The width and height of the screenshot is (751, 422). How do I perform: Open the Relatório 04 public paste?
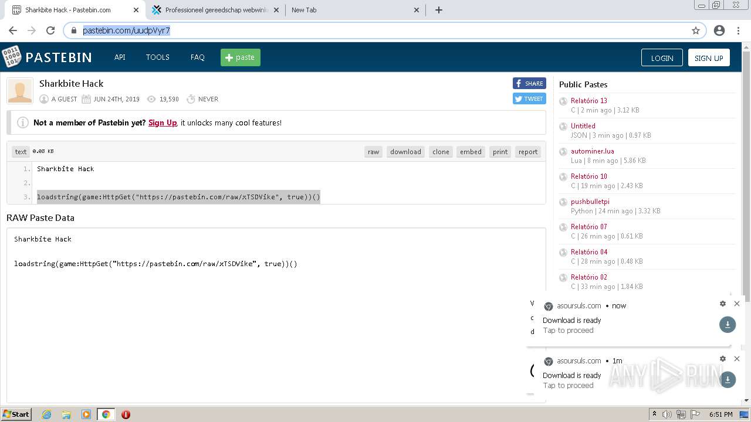tap(589, 252)
